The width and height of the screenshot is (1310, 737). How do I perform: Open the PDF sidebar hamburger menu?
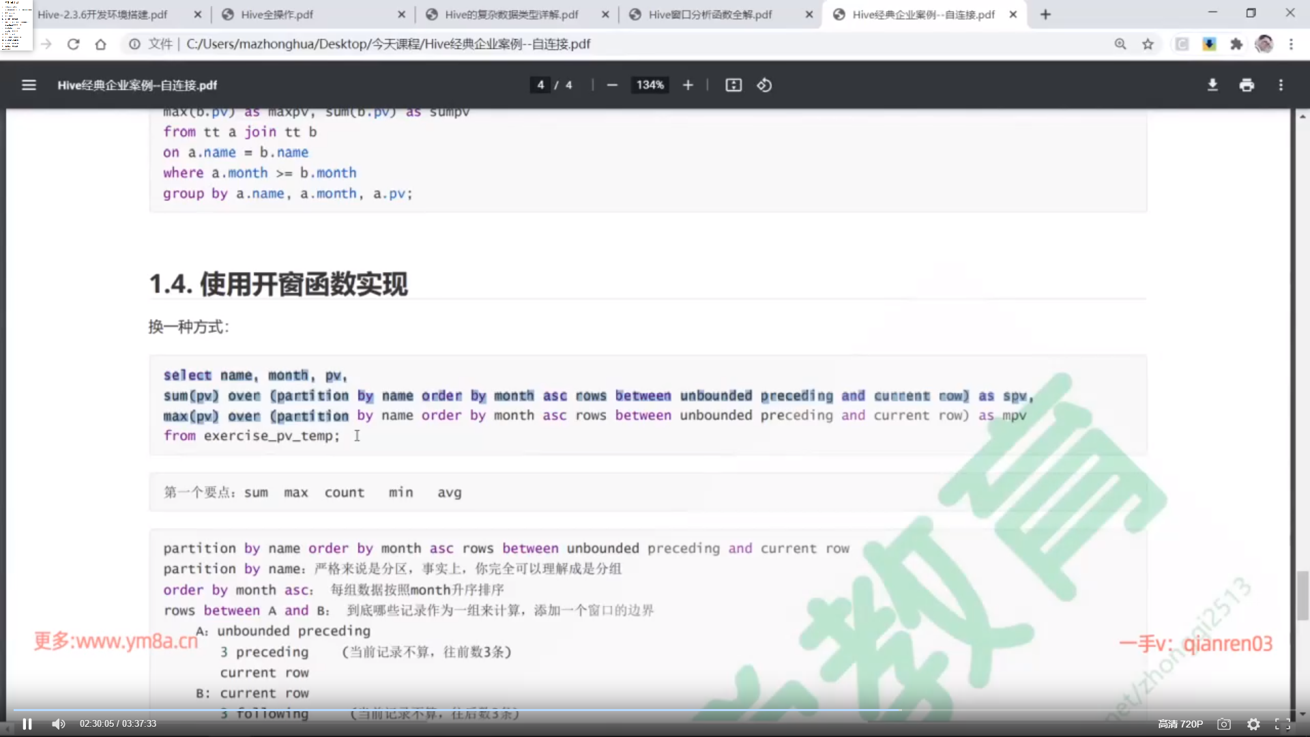tap(29, 85)
